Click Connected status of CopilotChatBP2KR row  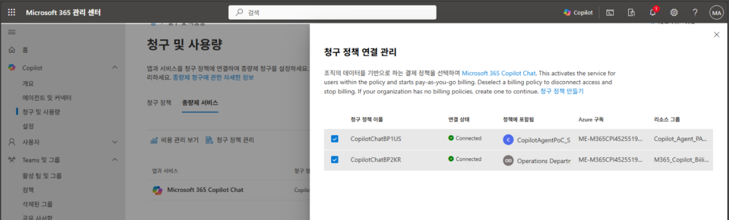click(x=465, y=159)
